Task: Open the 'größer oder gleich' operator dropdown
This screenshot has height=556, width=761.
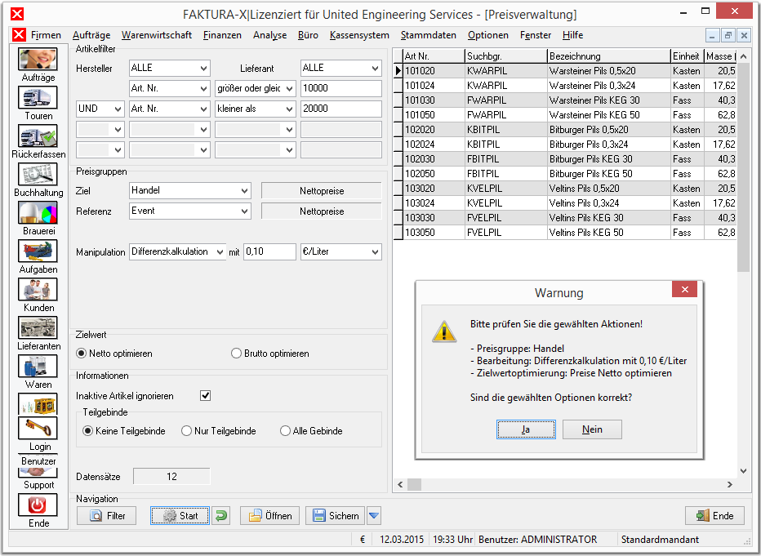Action: [256, 88]
